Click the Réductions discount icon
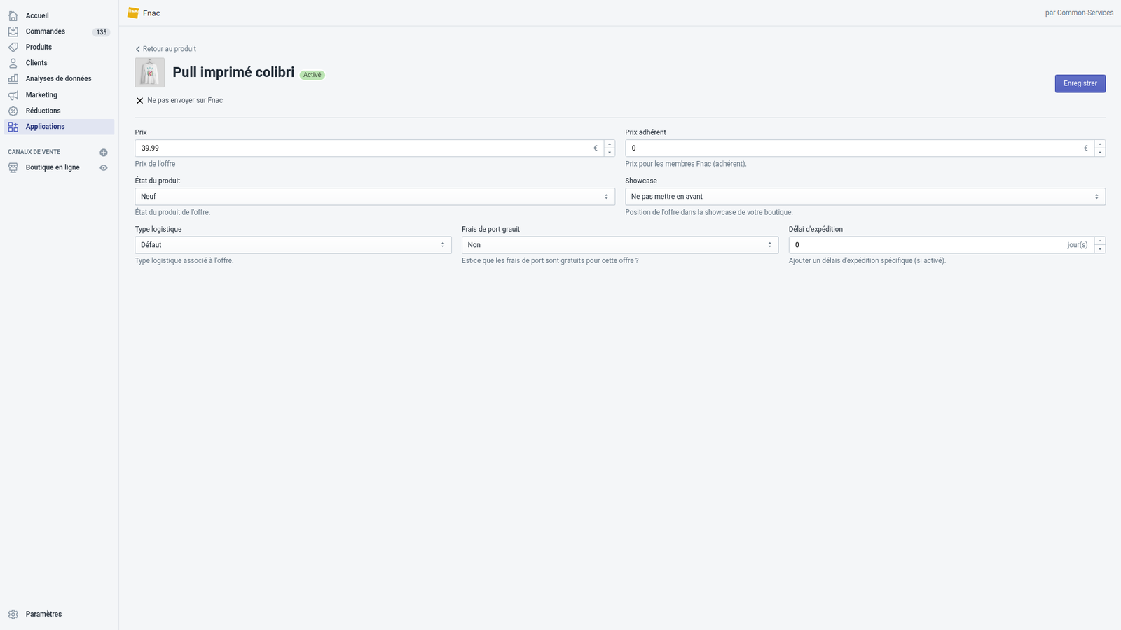This screenshot has width=1121, height=630. pyautogui.click(x=13, y=111)
